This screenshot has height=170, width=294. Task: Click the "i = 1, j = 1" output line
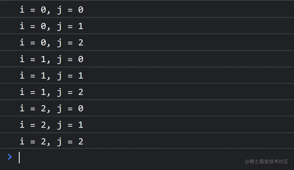[51, 75]
